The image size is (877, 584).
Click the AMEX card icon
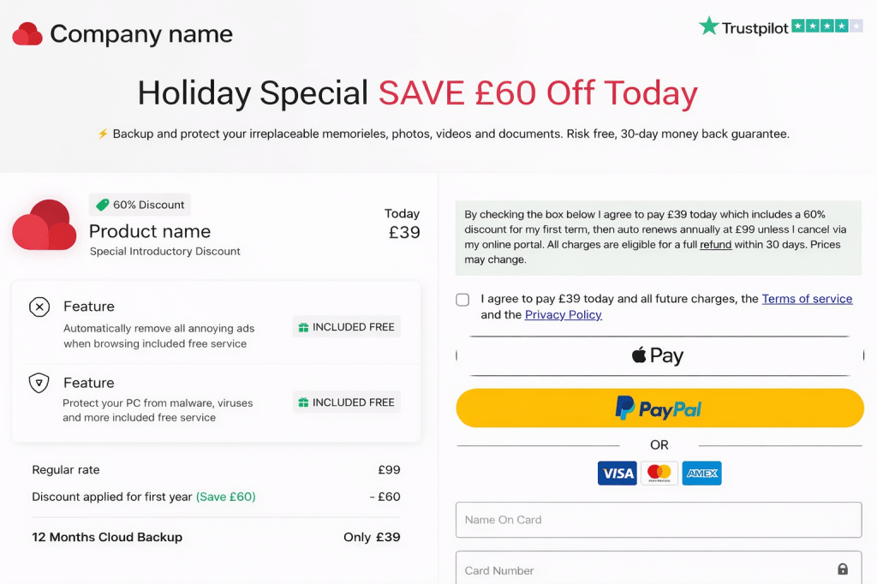701,473
